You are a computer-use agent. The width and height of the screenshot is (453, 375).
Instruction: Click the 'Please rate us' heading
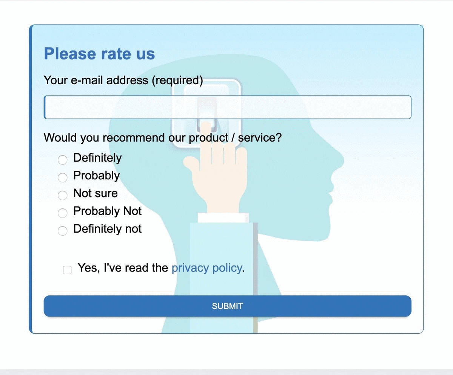pos(100,54)
